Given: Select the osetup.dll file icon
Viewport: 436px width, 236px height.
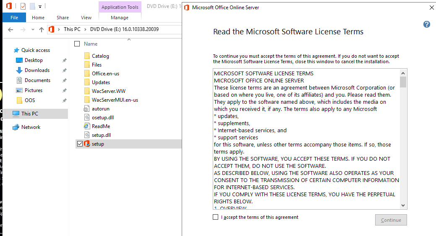Looking at the screenshot, I should [87, 117].
